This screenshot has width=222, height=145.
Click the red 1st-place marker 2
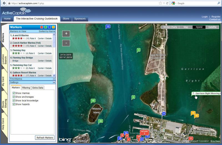pyautogui.click(x=144, y=132)
